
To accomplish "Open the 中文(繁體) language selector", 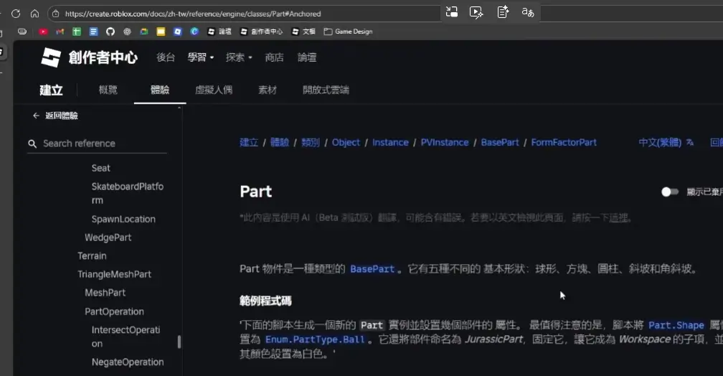I will (x=666, y=143).
